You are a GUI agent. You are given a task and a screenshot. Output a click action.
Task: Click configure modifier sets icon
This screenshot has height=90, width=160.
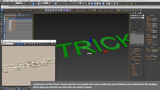pos(142,45)
